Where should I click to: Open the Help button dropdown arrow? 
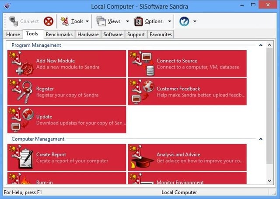[195, 21]
